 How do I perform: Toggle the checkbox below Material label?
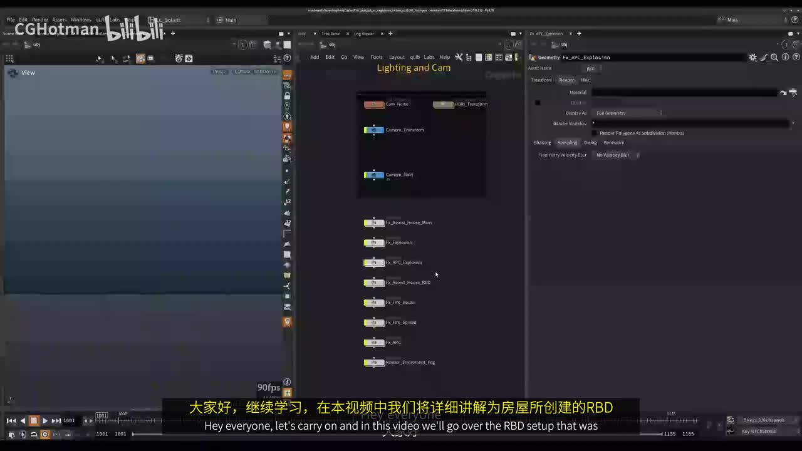click(x=538, y=103)
